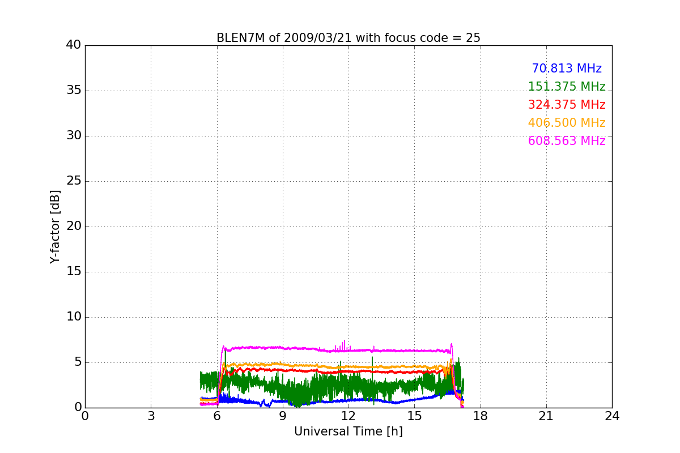Click the x-axis tick label 3
This screenshot has width=680, height=453.
[x=151, y=416]
